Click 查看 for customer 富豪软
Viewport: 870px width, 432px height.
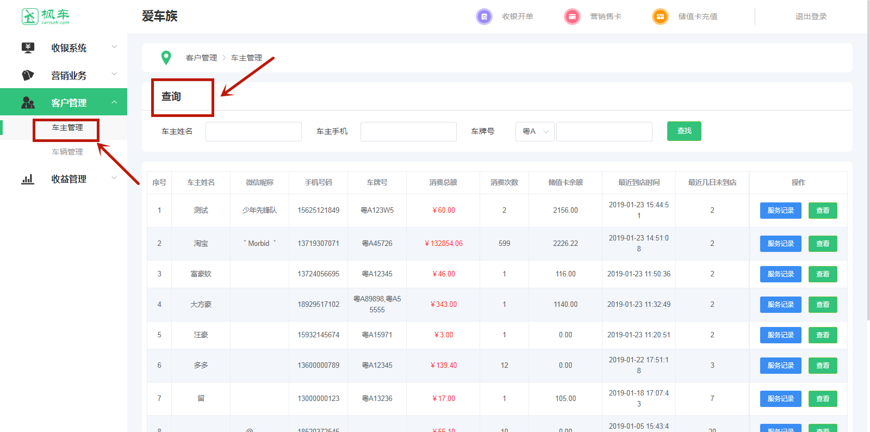(x=822, y=274)
